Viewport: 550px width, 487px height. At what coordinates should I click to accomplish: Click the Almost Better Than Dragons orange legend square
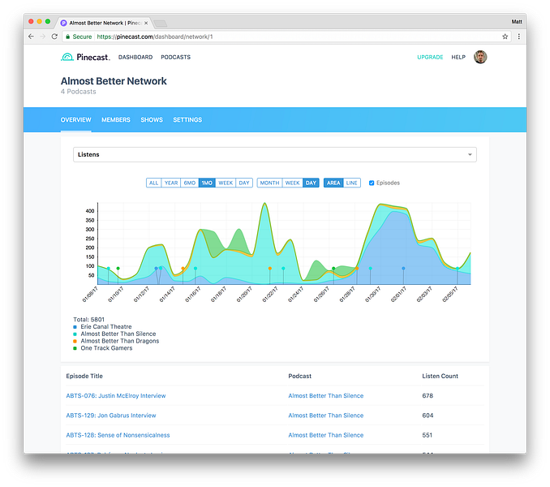75,341
